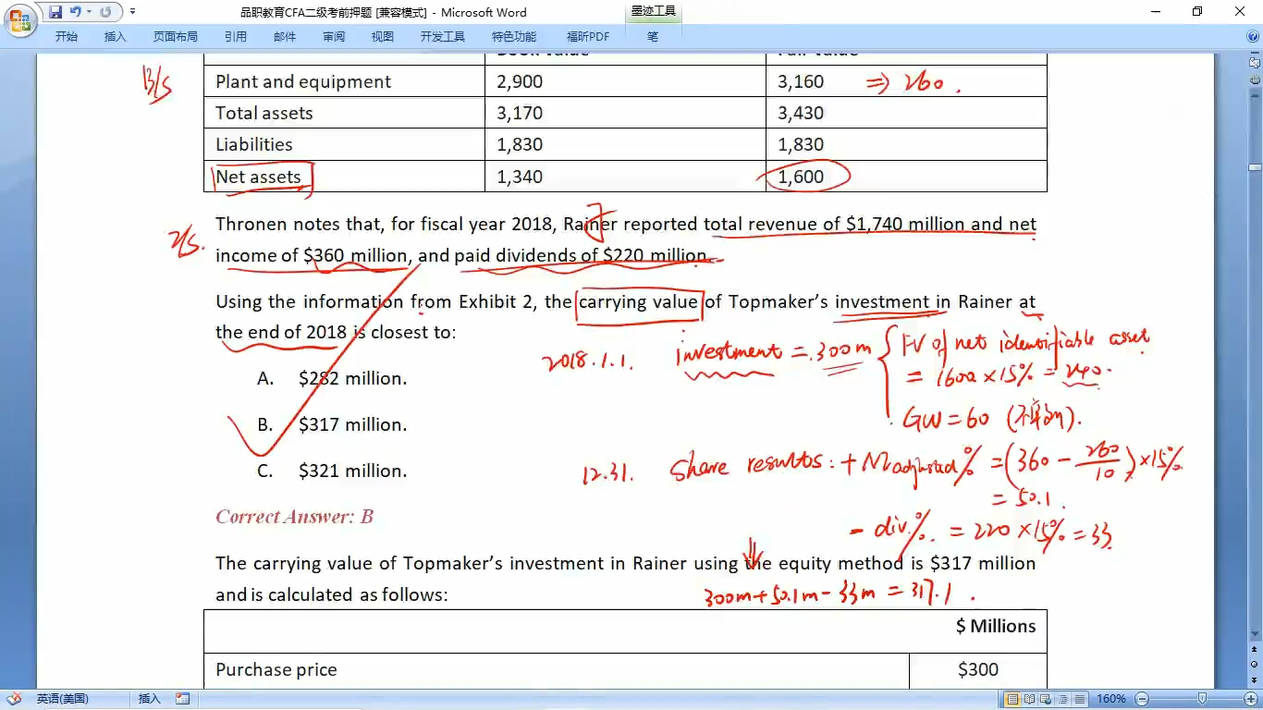This screenshot has height=710, width=1263.
Task: Save the document from Quick Access toolbar
Action: tap(55, 12)
